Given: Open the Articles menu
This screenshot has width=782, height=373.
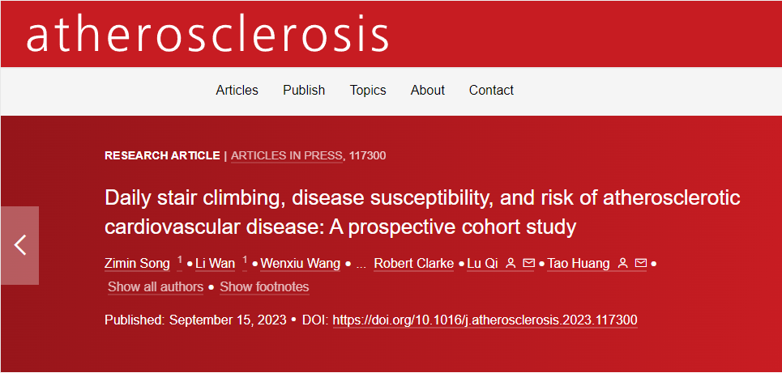Looking at the screenshot, I should (x=237, y=90).
